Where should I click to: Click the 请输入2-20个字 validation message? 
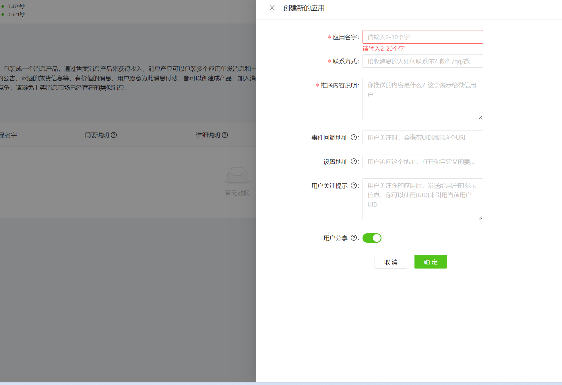pyautogui.click(x=384, y=49)
